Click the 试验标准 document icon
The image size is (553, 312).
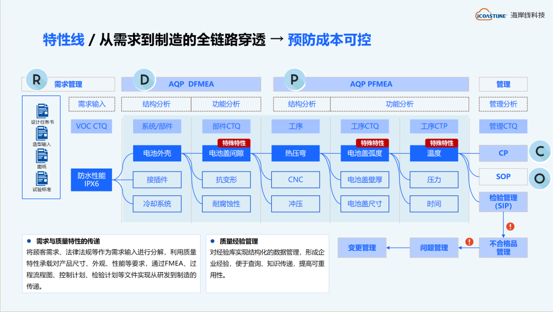point(41,178)
